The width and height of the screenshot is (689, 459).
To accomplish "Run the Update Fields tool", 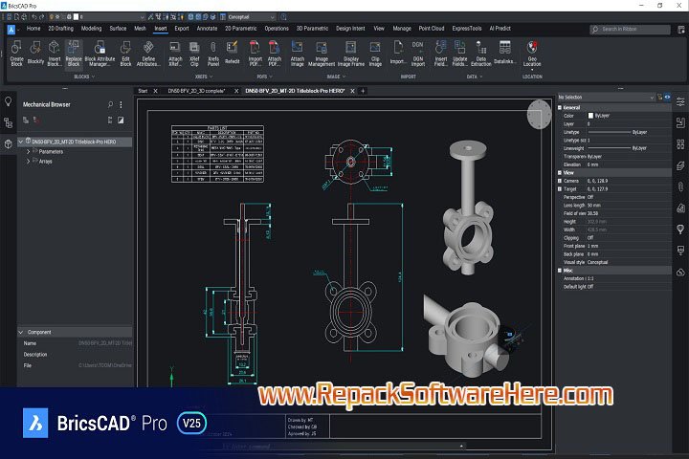I will [460, 54].
